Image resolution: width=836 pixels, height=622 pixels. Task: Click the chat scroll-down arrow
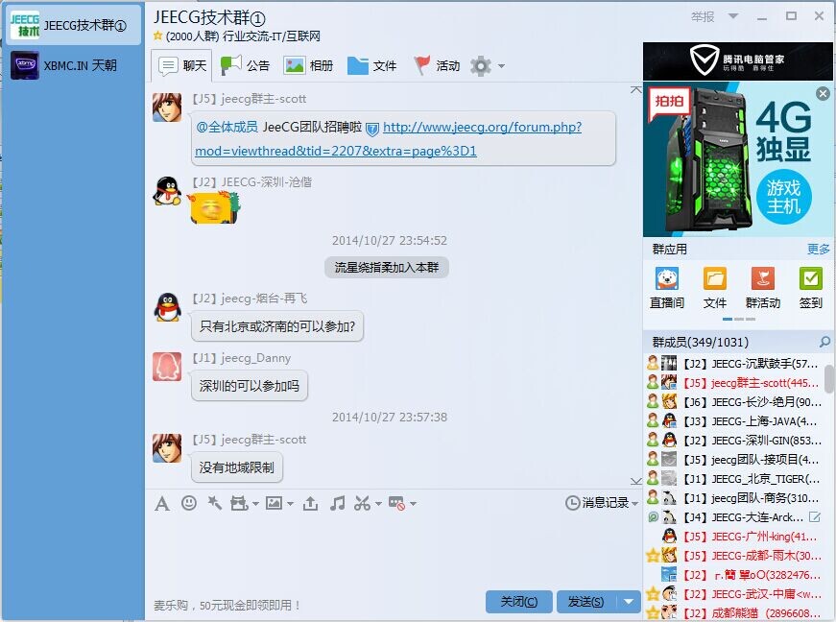point(635,481)
